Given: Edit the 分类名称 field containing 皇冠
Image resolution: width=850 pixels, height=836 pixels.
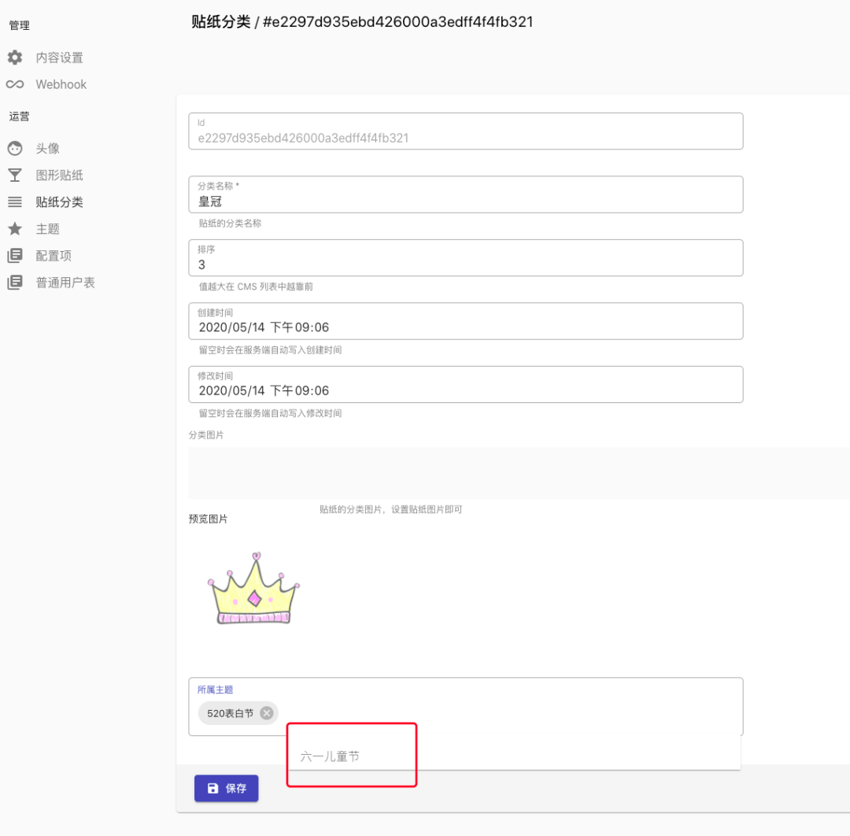Looking at the screenshot, I should point(466,194).
